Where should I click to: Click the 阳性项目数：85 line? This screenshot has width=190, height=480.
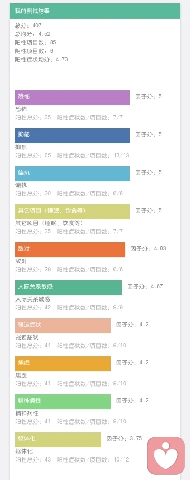coord(35,42)
